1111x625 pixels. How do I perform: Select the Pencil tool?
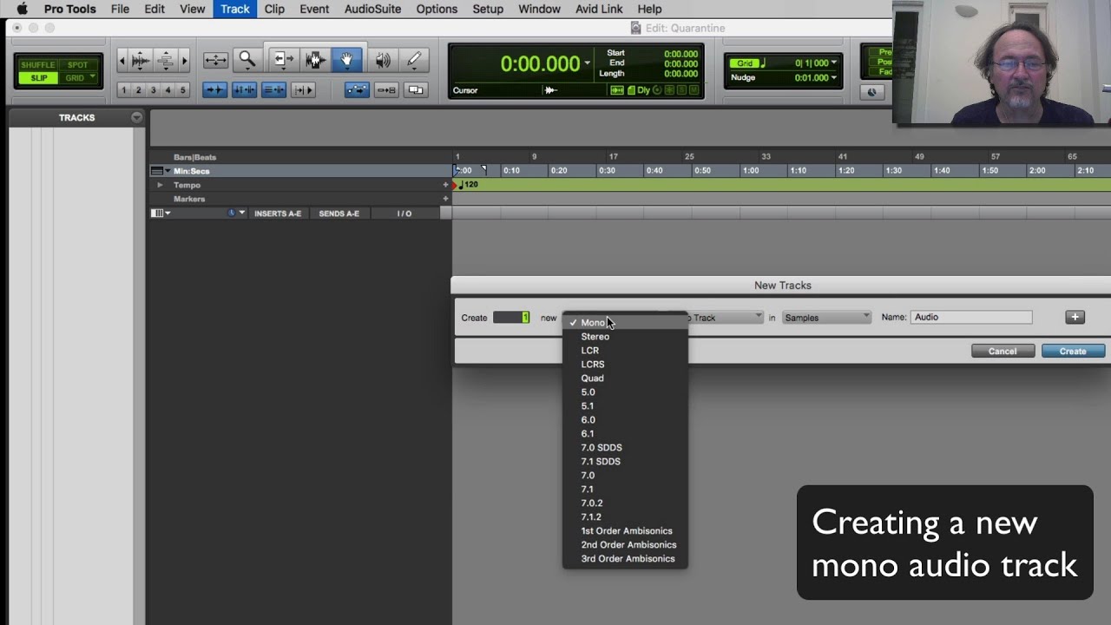click(x=414, y=60)
